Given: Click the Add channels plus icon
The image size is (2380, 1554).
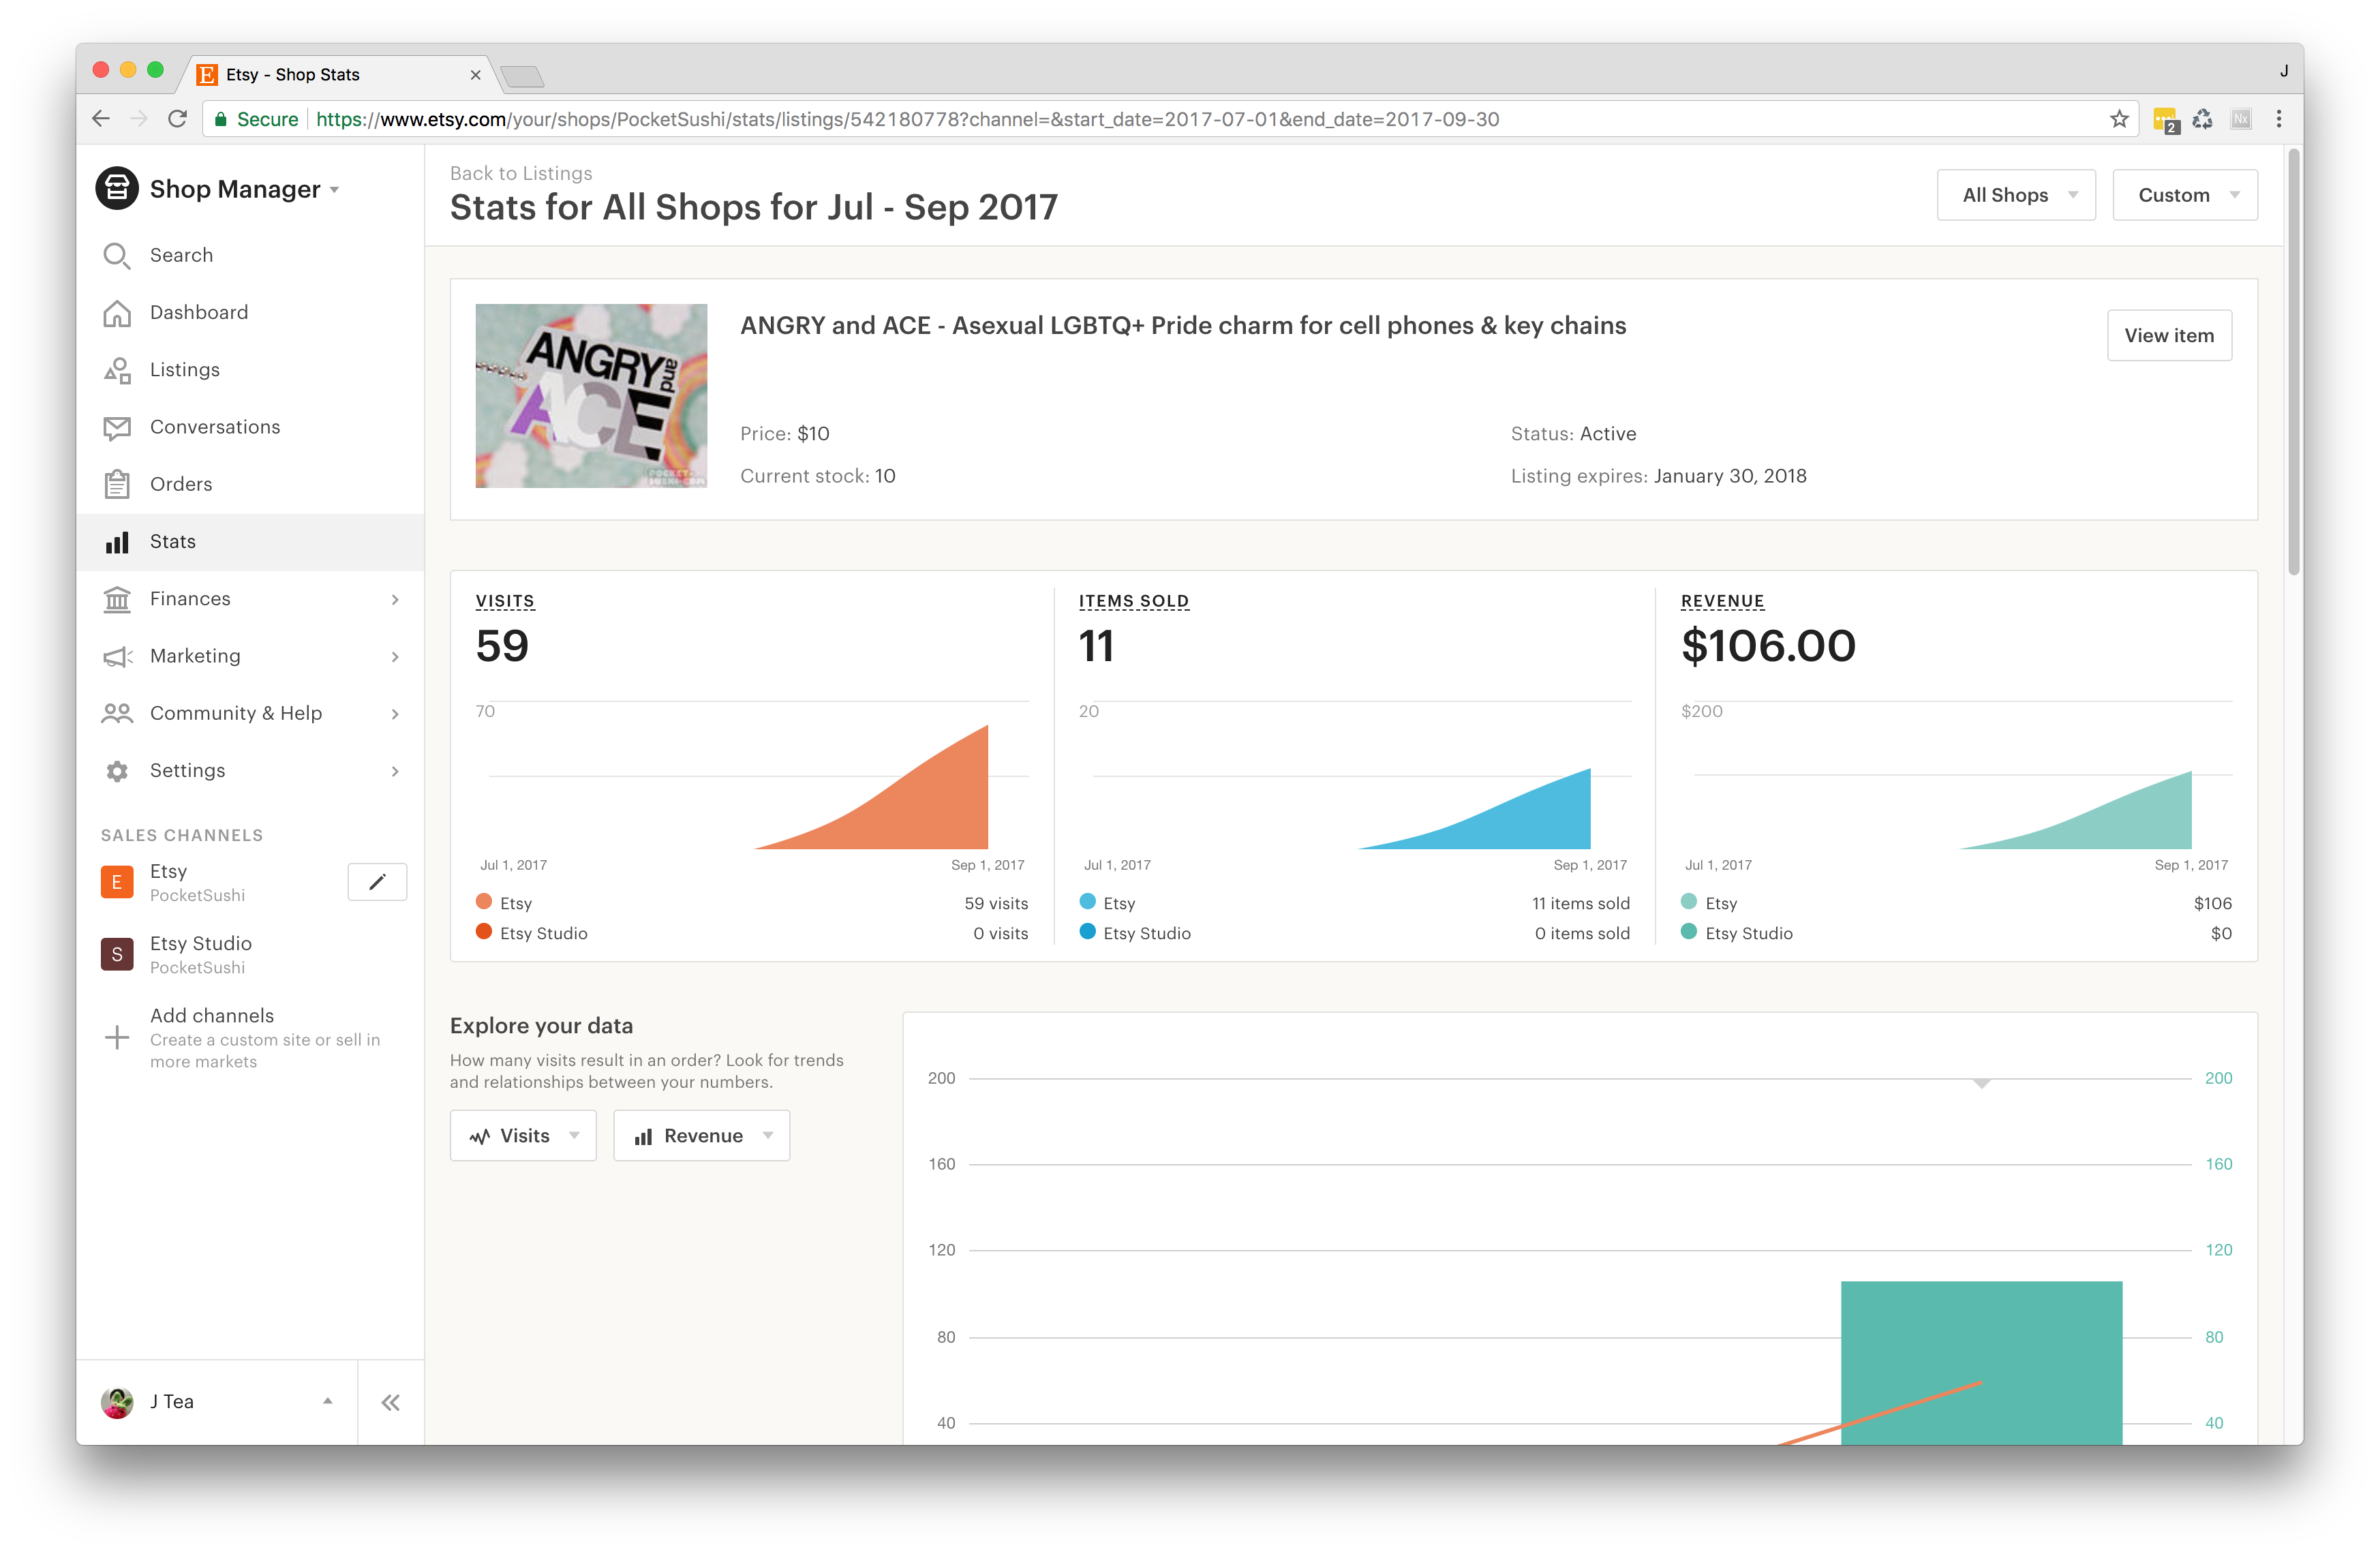Looking at the screenshot, I should click(x=117, y=1037).
